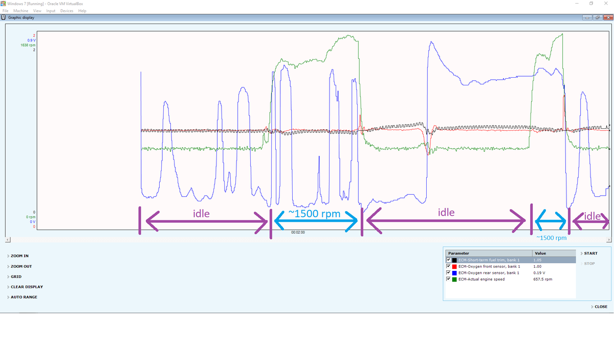This screenshot has height=345, width=614.
Task: Minimize the Graphic display inner window
Action: (588, 17)
